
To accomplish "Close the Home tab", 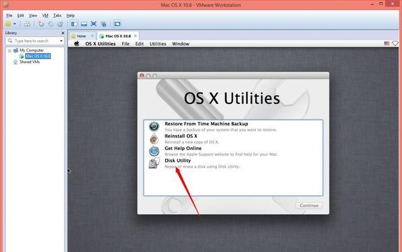I will point(92,36).
